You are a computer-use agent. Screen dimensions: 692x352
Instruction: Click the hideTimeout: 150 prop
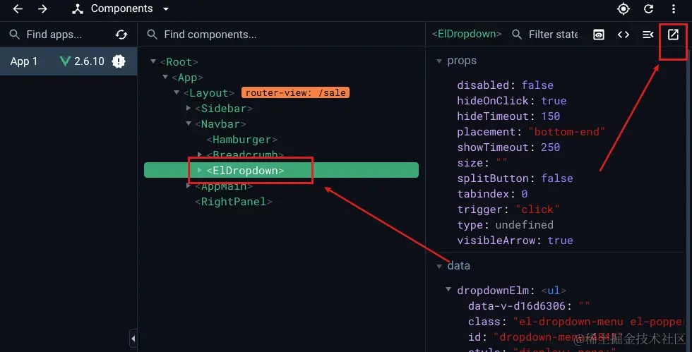point(508,116)
